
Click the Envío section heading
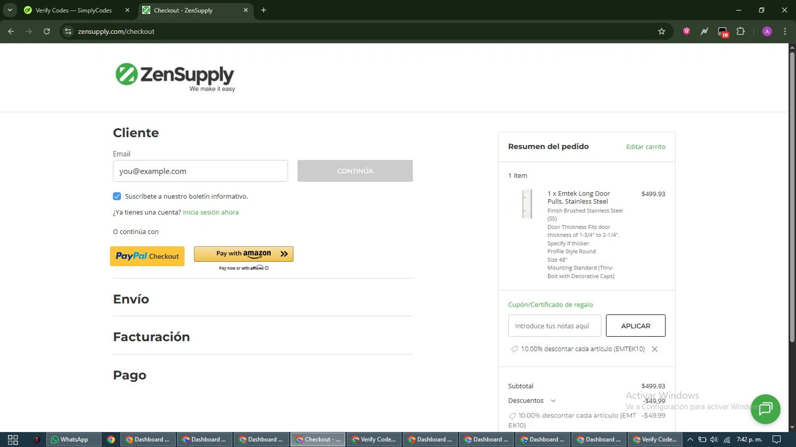[x=131, y=299]
